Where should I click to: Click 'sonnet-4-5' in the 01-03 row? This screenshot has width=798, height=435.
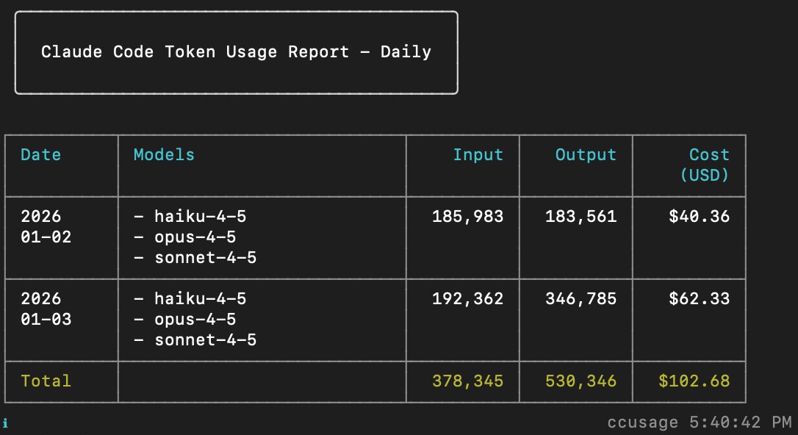(205, 340)
